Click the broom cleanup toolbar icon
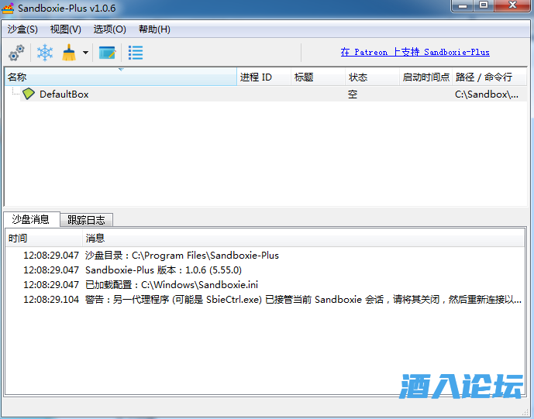The image size is (534, 419). click(x=70, y=53)
